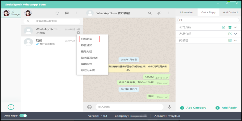Open chat list more-options menu
This screenshot has height=121, width=242.
tap(76, 13)
